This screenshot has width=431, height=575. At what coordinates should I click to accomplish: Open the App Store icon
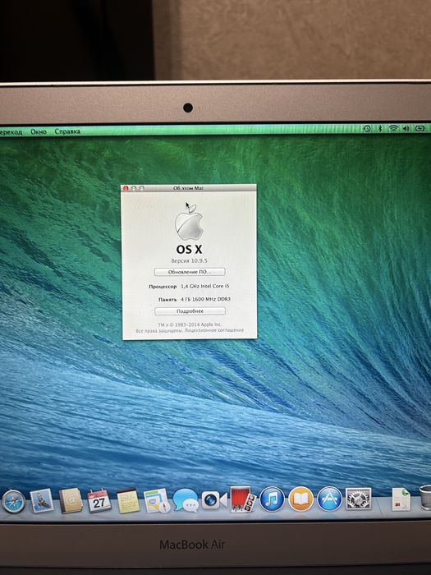pos(329,499)
